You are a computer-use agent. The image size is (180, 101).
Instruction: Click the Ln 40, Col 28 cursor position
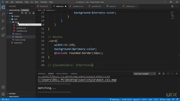pyautogui.click(x=127, y=100)
